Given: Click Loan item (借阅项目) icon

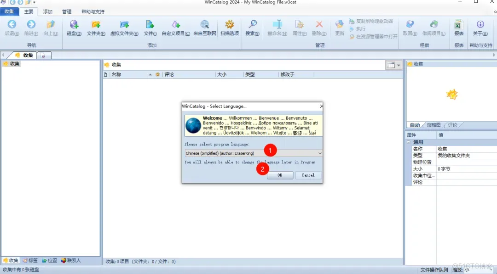Looking at the screenshot, I should (x=433, y=24).
